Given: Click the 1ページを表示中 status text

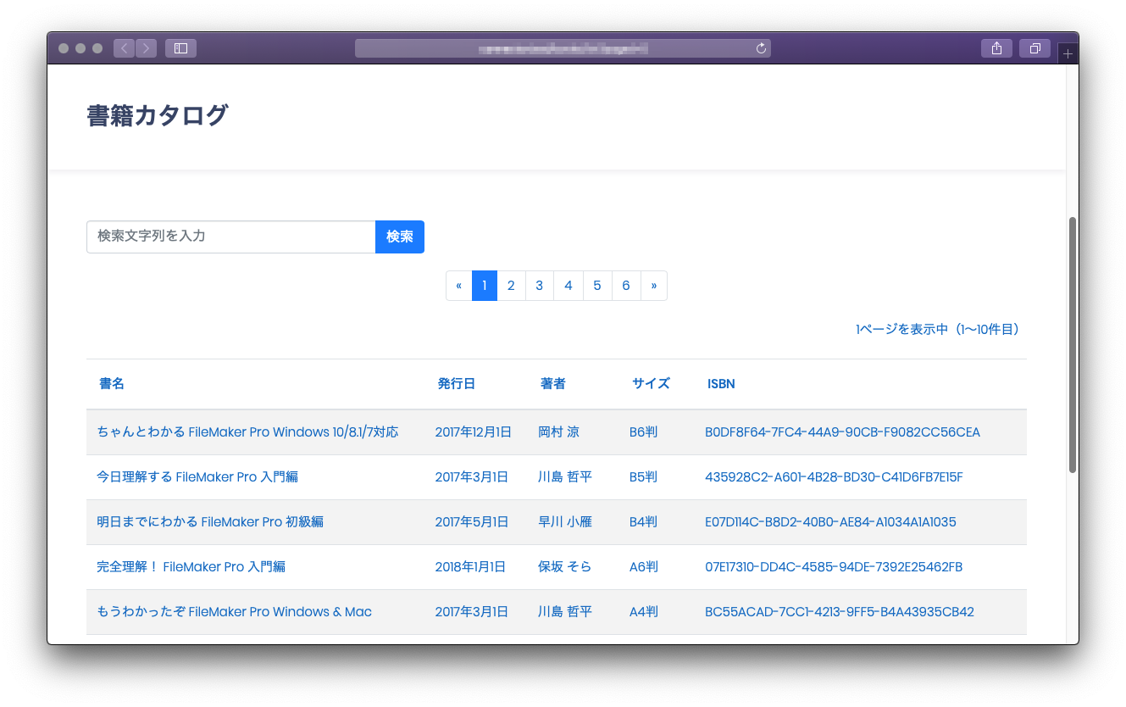Looking at the screenshot, I should (937, 329).
